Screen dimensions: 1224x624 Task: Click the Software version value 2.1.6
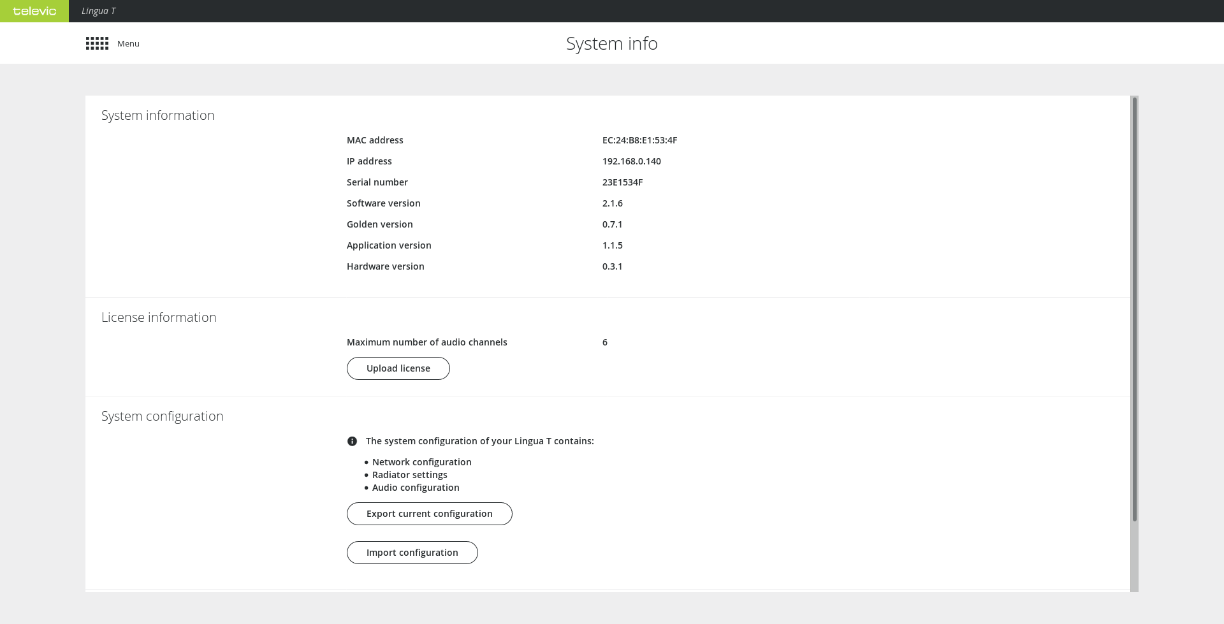click(x=612, y=203)
